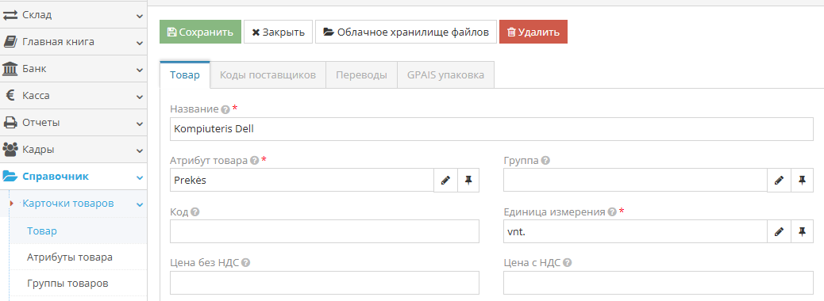The width and height of the screenshot is (824, 301).
Task: Close the form with Закрыть
Action: point(279,32)
